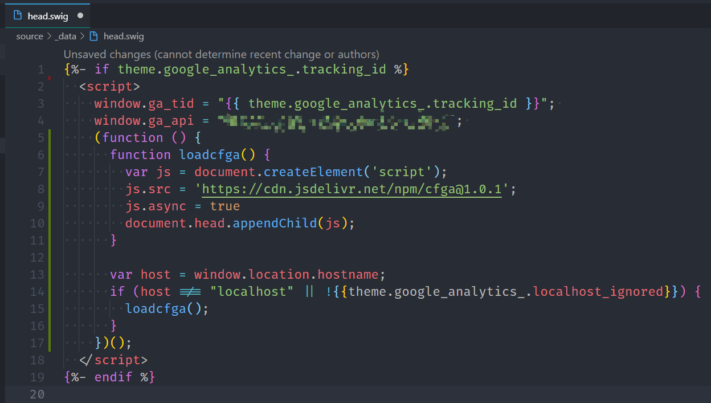Click the 'true' value on line 9
Screen dimensions: 711x403
(x=225, y=206)
